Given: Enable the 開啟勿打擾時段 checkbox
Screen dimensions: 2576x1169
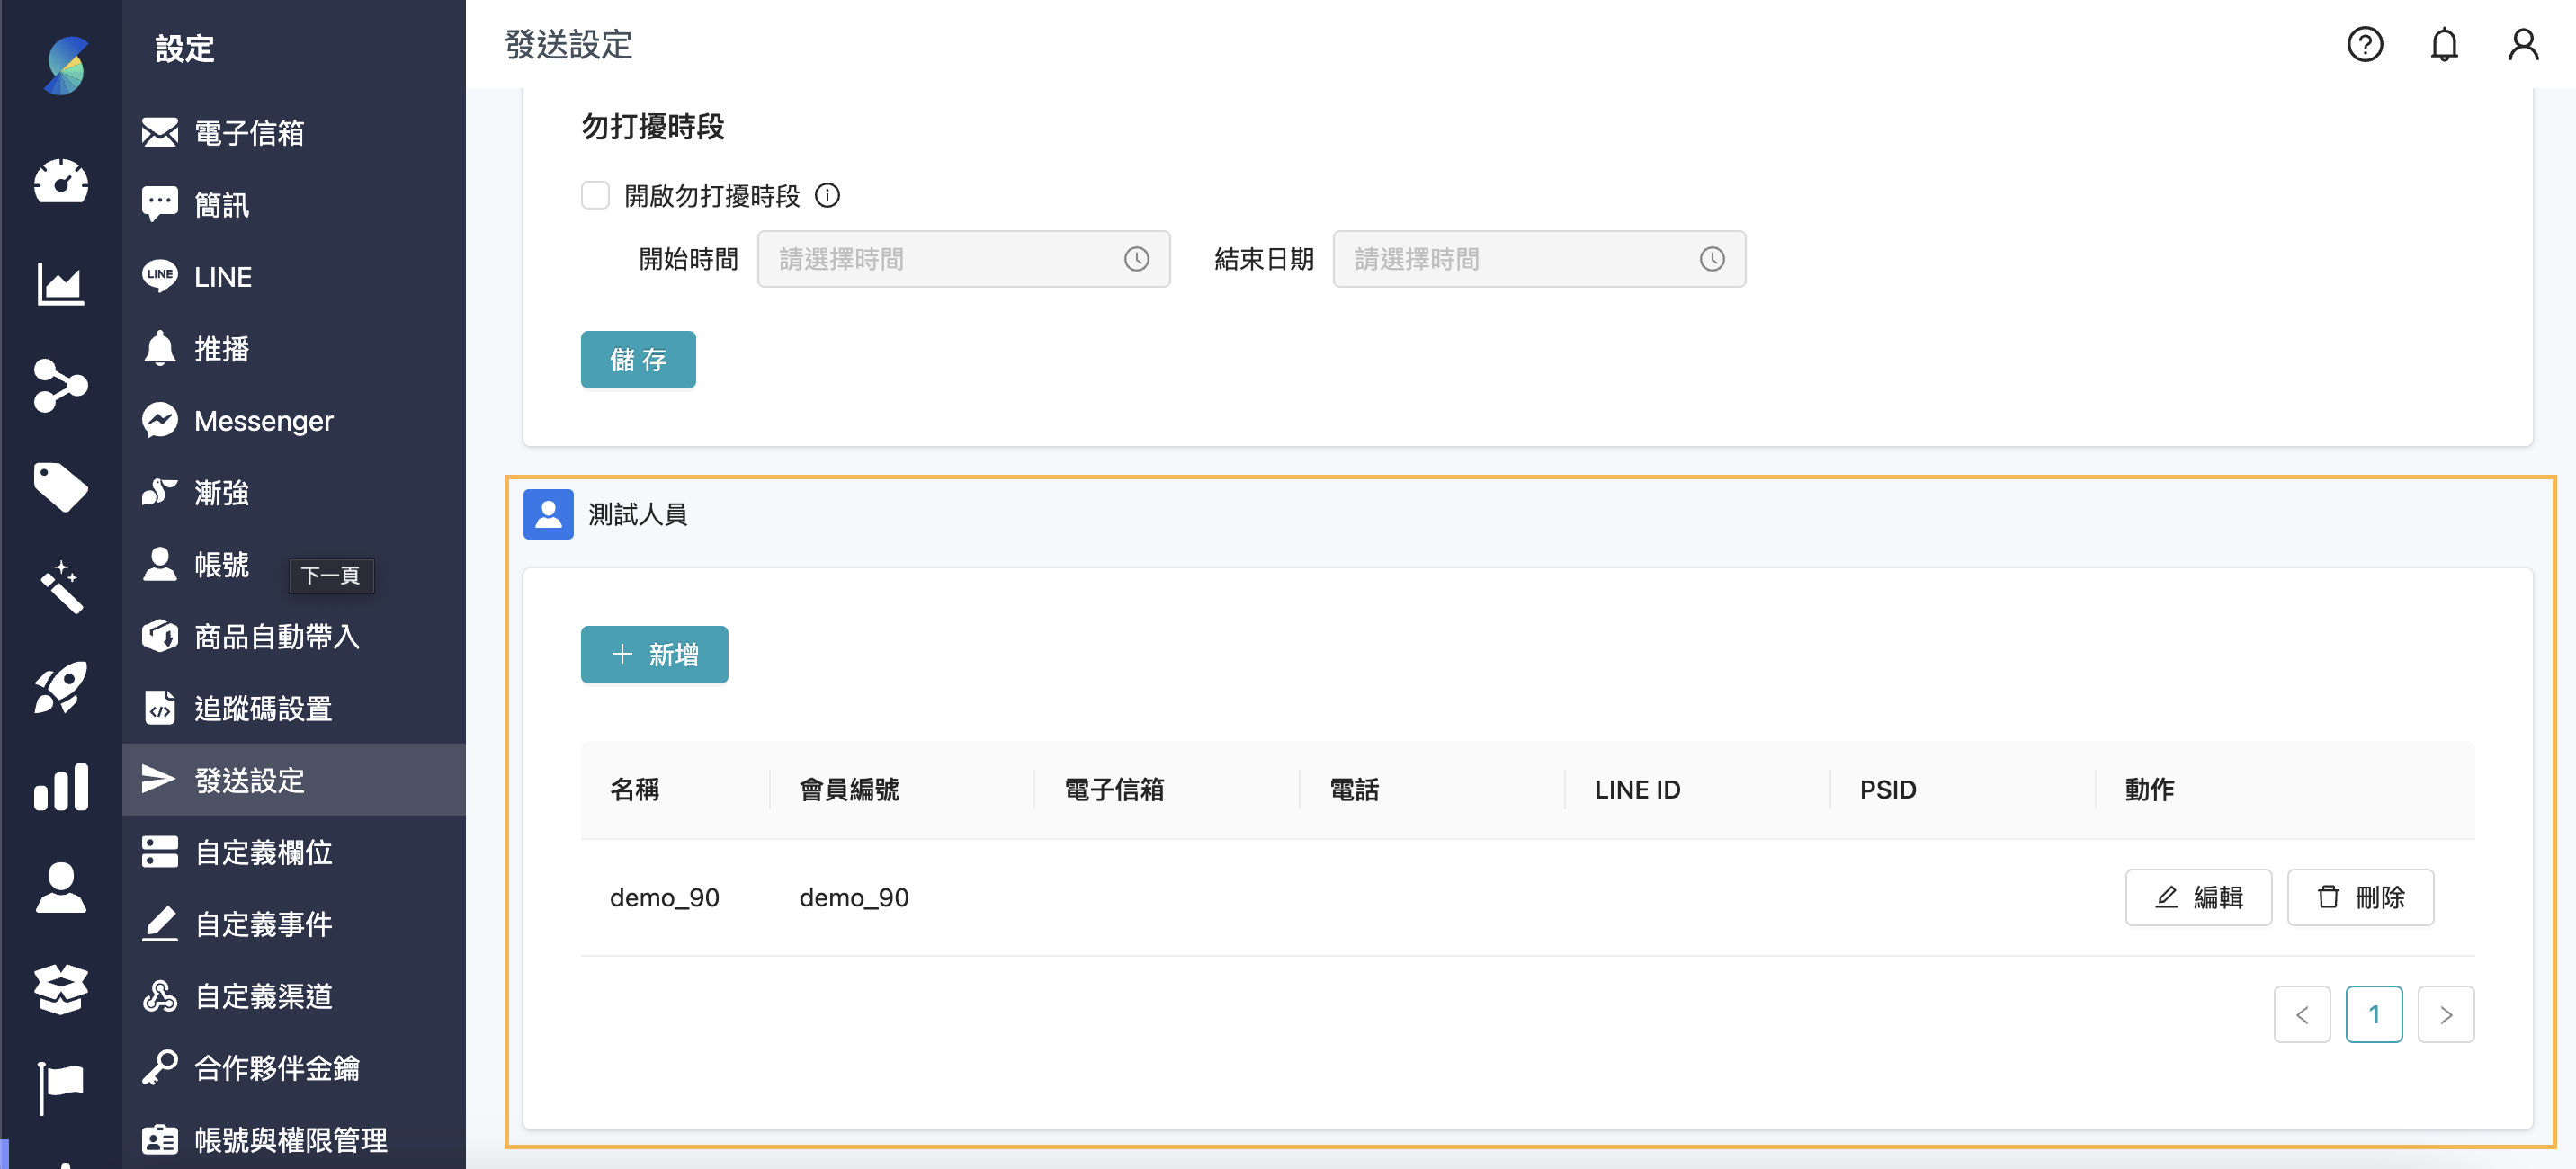Looking at the screenshot, I should click(595, 195).
